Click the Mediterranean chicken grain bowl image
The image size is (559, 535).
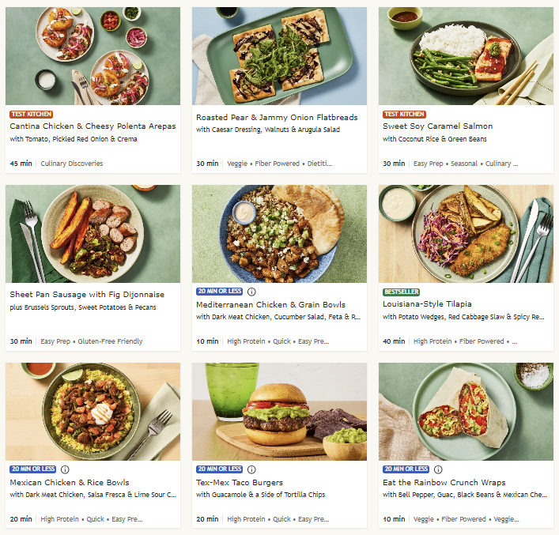[x=279, y=234]
